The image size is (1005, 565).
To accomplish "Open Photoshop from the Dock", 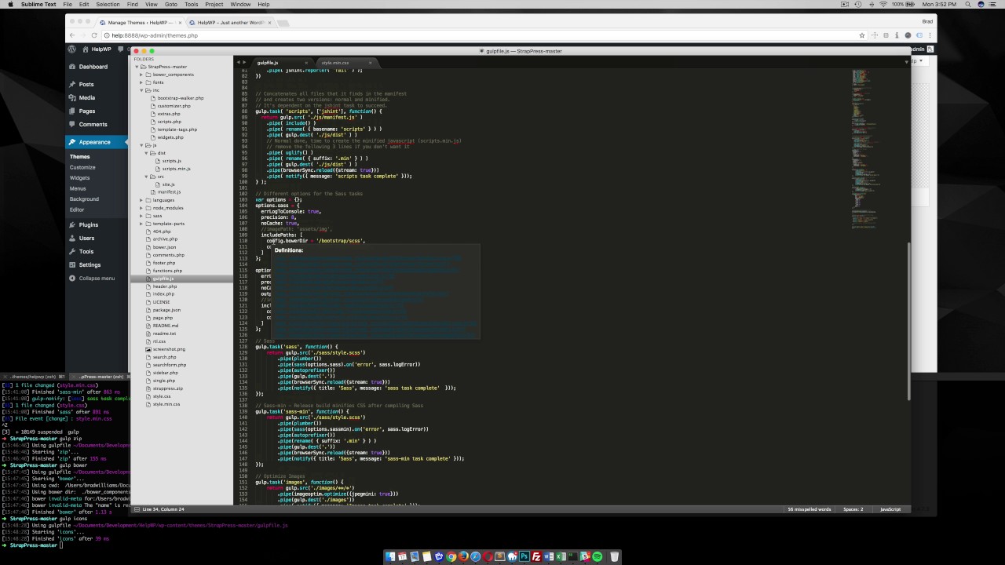I will coord(524,556).
